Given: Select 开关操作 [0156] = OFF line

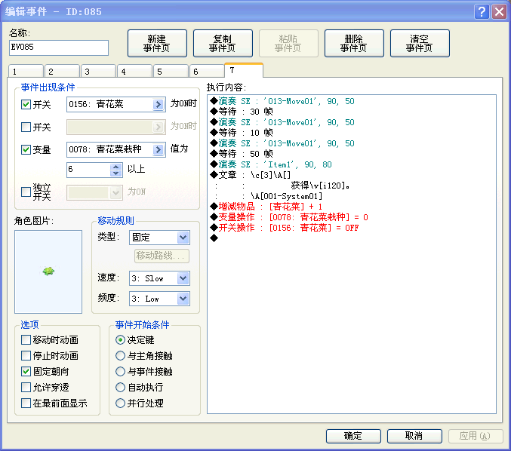Looking at the screenshot, I should coord(285,228).
